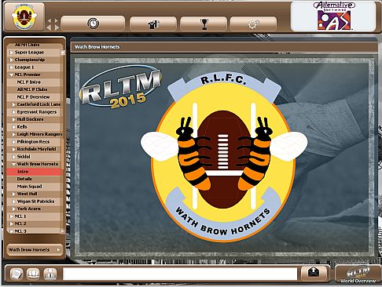
Task: Click the lower larger back arrow
Action: pyautogui.click(x=49, y=27)
